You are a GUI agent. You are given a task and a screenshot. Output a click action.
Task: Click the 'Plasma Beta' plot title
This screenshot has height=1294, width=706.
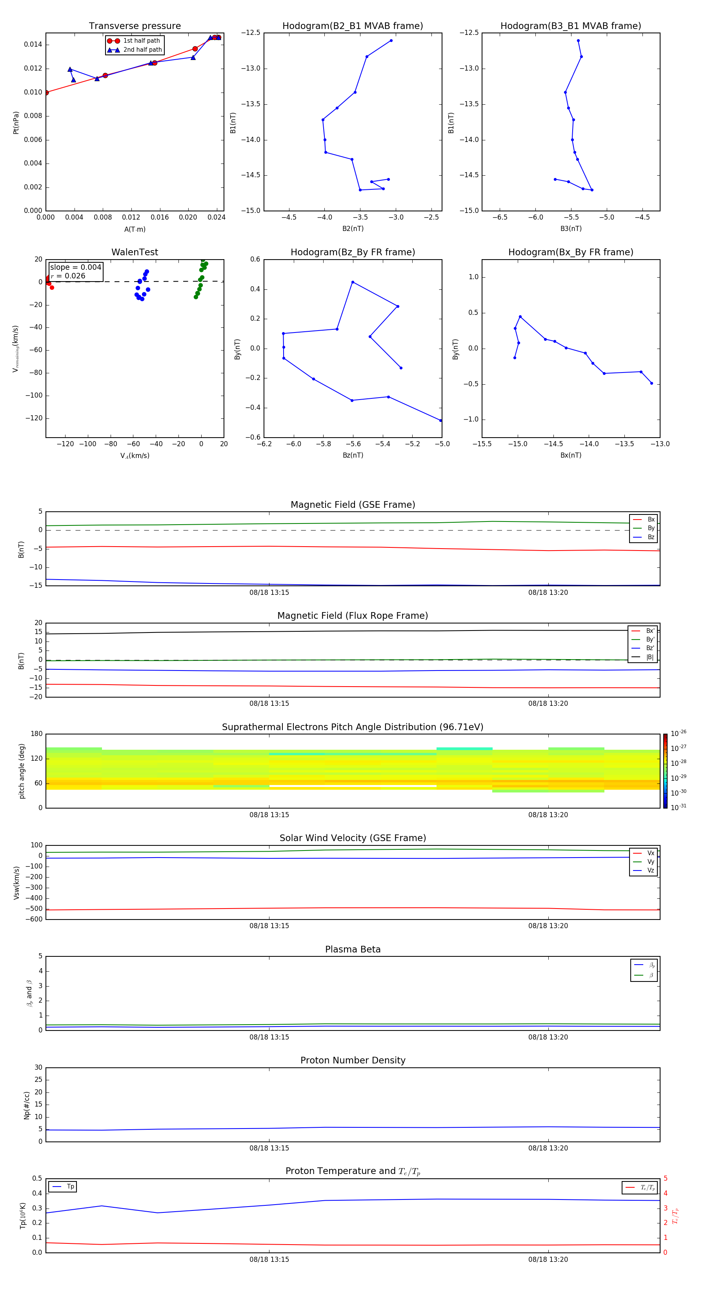[353, 950]
